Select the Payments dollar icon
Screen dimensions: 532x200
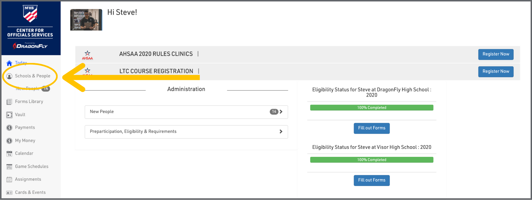[x=9, y=128]
